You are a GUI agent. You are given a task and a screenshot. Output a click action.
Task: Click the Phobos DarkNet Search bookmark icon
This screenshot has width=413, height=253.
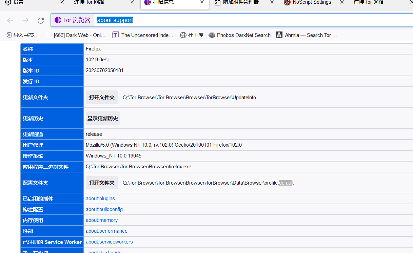click(x=212, y=35)
